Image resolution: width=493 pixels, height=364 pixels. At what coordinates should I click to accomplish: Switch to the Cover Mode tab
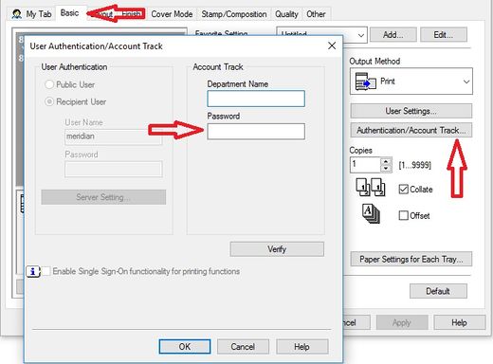tap(172, 14)
